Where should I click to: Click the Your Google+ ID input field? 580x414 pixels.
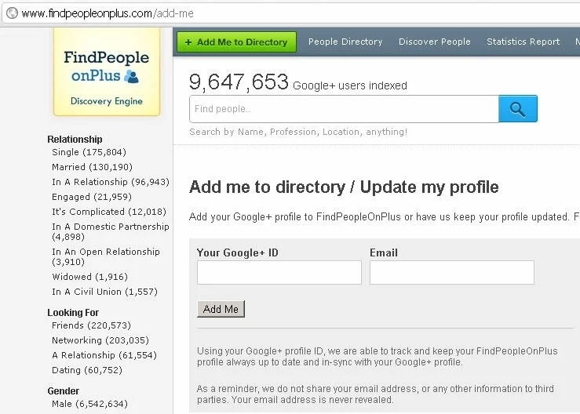(x=279, y=272)
